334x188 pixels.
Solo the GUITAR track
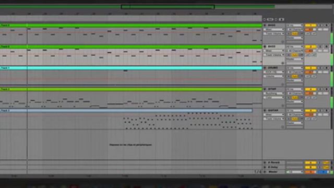point(320,110)
